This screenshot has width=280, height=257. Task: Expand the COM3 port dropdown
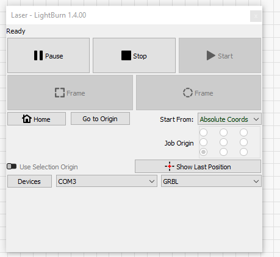click(107, 181)
